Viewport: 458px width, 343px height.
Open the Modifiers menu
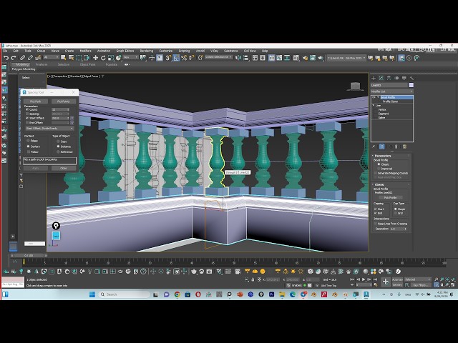click(86, 51)
